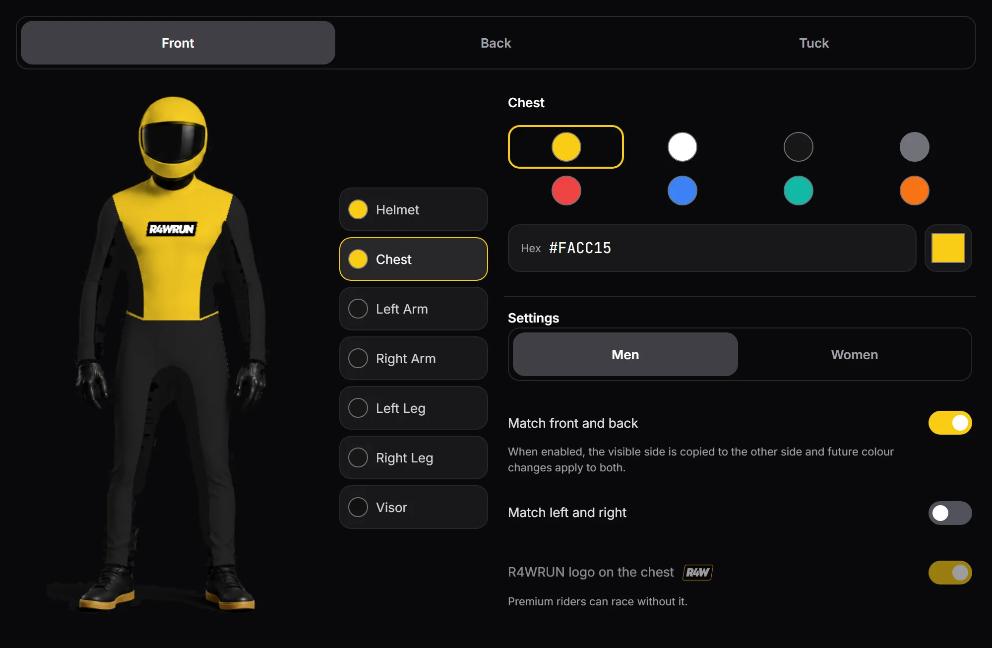Select the Chest body part
Image resolution: width=992 pixels, height=648 pixels.
[x=414, y=259]
